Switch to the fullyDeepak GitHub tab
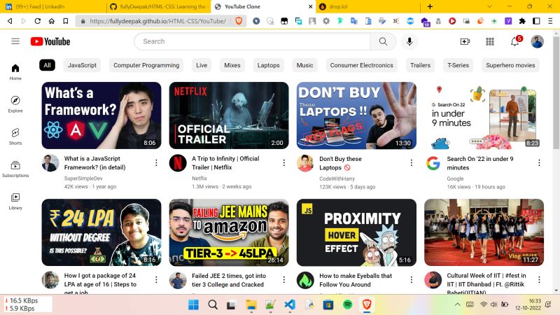Screen dimensions: 560x315 (159, 6)
